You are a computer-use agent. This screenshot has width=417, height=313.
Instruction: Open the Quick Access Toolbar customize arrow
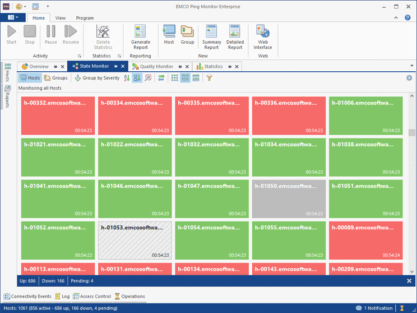point(48,6)
